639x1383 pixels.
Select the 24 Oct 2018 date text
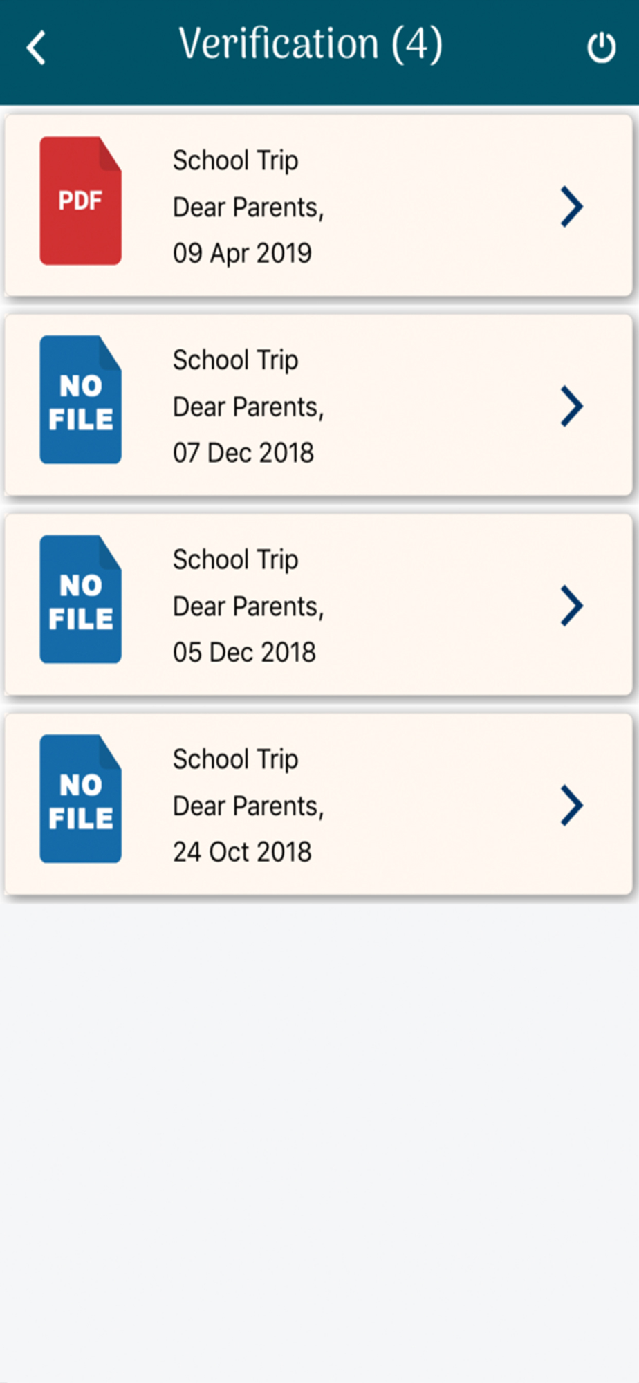pos(242,852)
